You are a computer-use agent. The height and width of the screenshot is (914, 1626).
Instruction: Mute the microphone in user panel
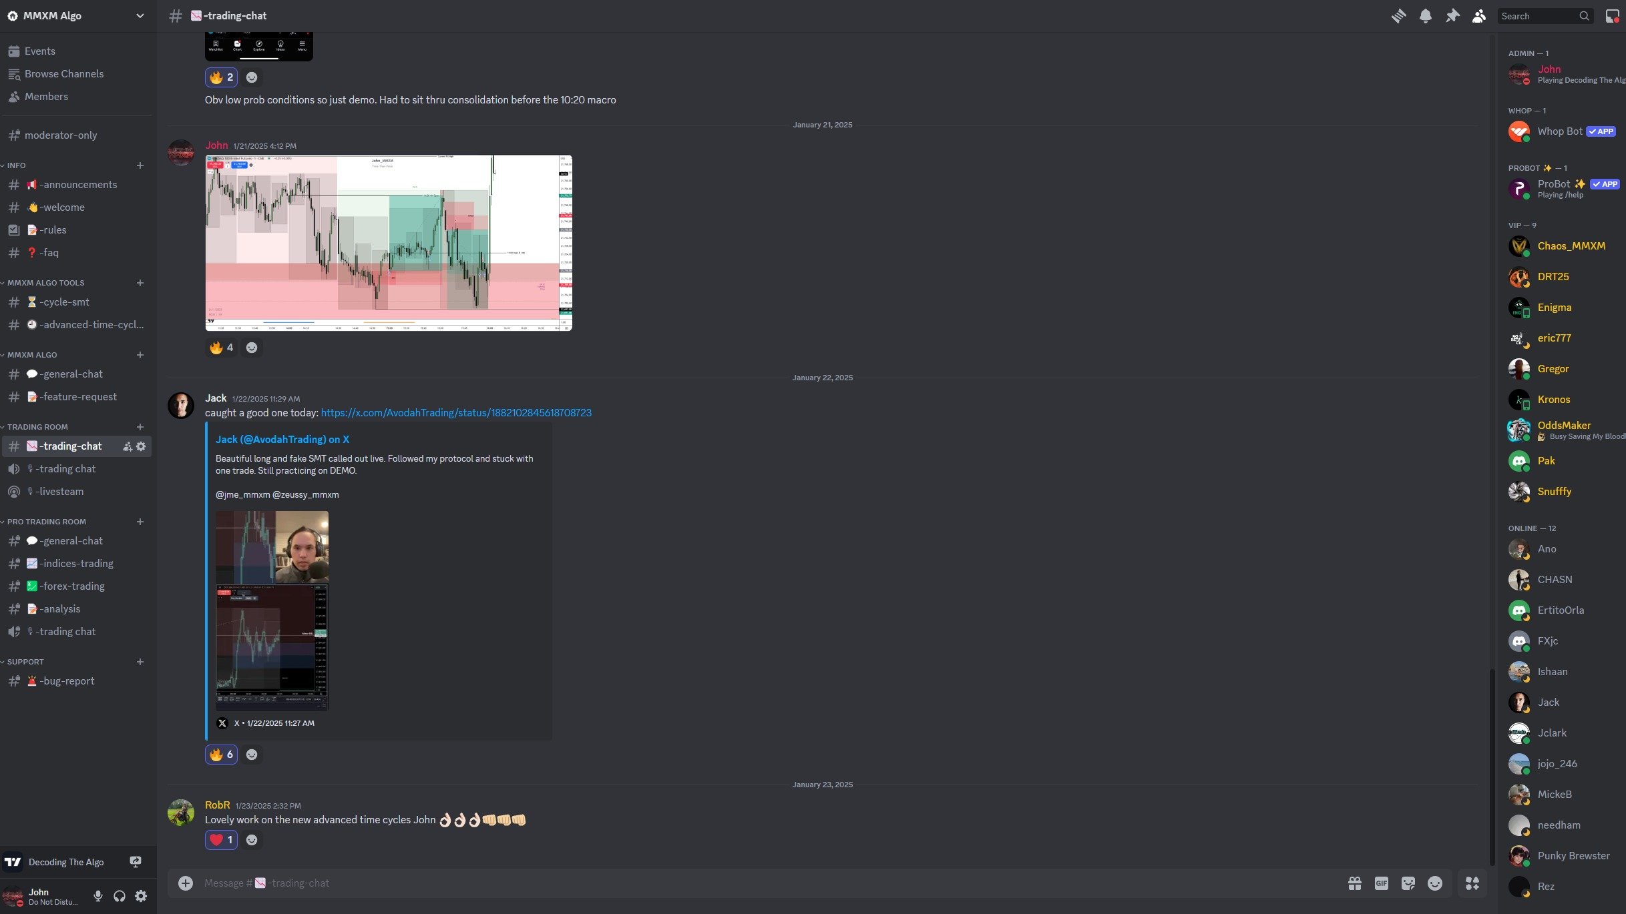[x=98, y=896]
